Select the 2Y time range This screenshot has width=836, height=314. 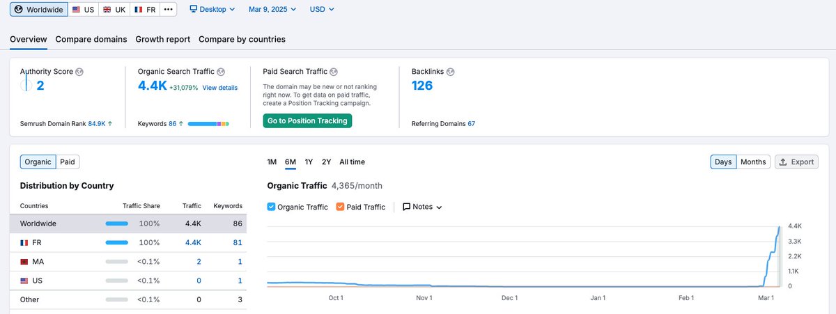[327, 162]
